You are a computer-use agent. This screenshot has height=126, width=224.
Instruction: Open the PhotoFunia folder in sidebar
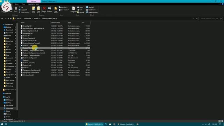(x=9, y=41)
